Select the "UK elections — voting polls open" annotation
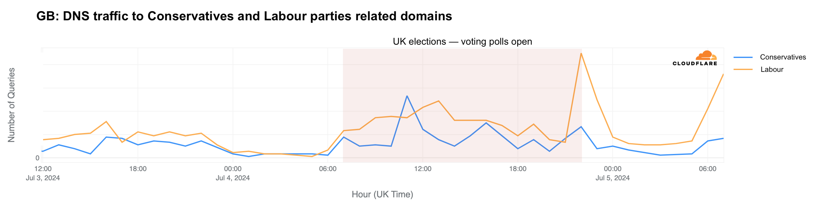 coord(462,41)
